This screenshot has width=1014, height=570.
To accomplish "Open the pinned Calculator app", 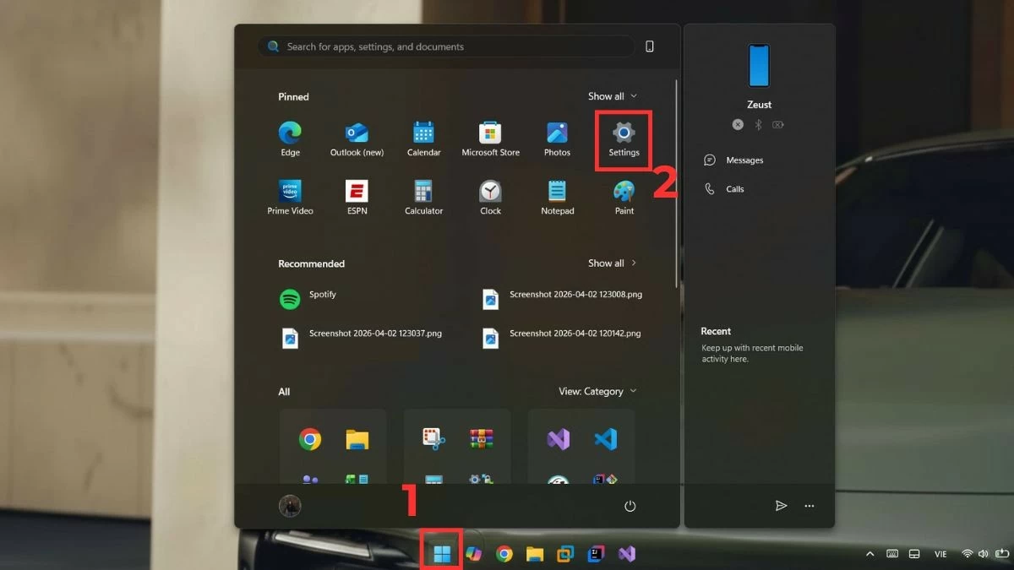I will click(x=423, y=198).
